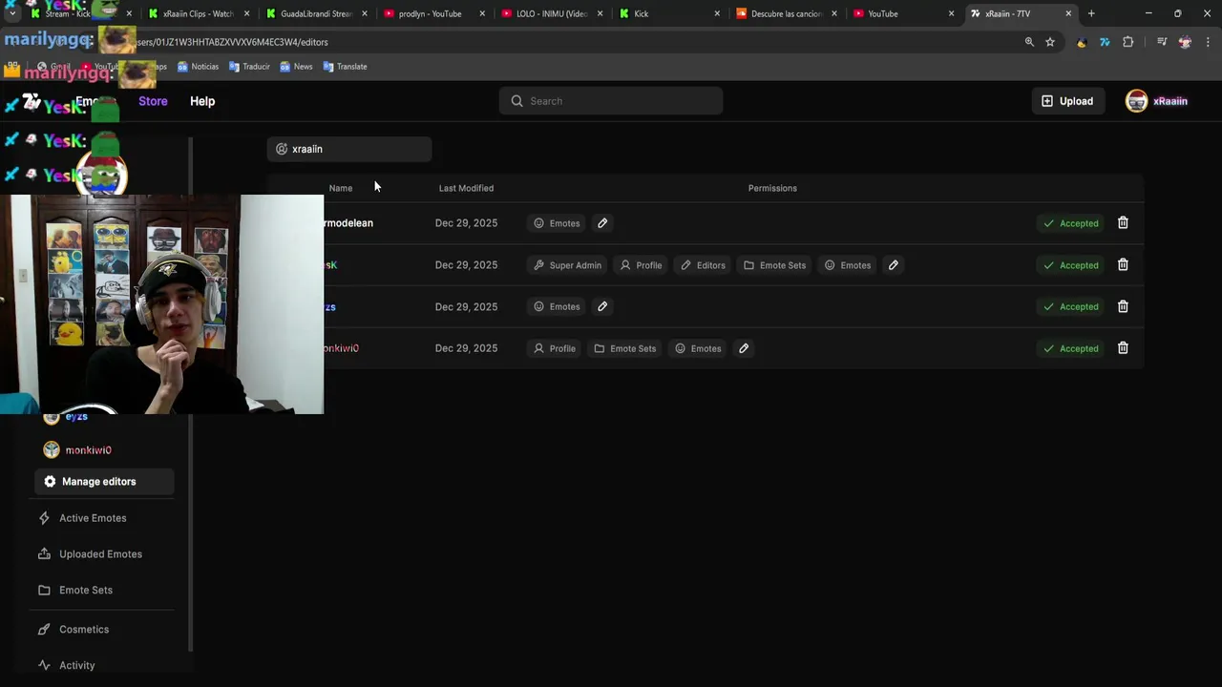Open Cosmetics section
1222x687 pixels.
click(x=84, y=630)
